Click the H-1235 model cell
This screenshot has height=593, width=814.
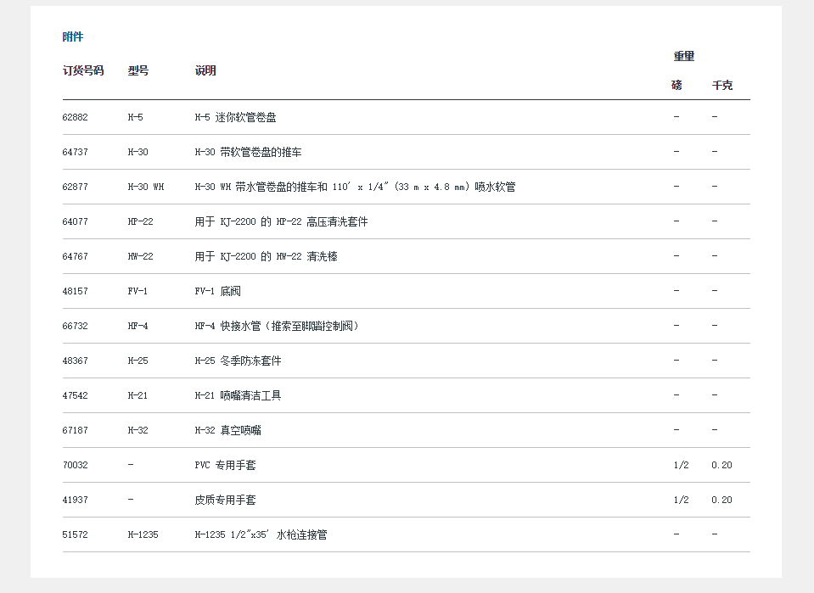(x=143, y=534)
